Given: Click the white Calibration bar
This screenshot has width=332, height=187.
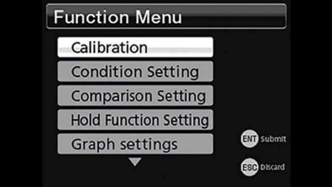Looking at the screenshot, I should point(135,47).
